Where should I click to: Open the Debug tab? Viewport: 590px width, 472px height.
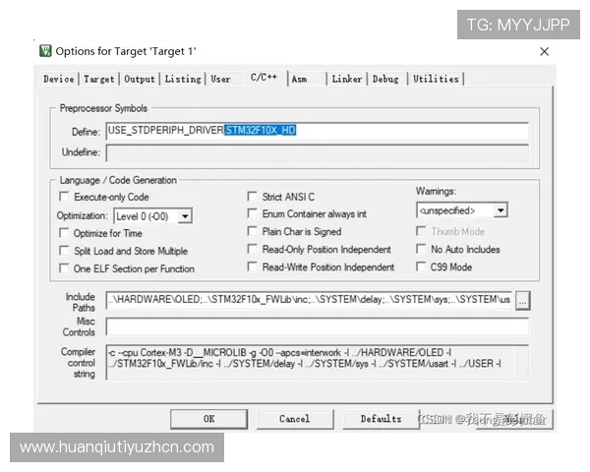[x=385, y=79]
